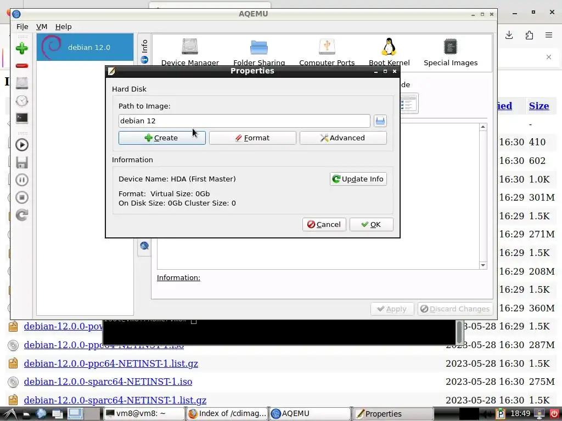The width and height of the screenshot is (562, 421).
Task: Open the terminal icon in AQEMU sidebar
Action: pos(22,118)
